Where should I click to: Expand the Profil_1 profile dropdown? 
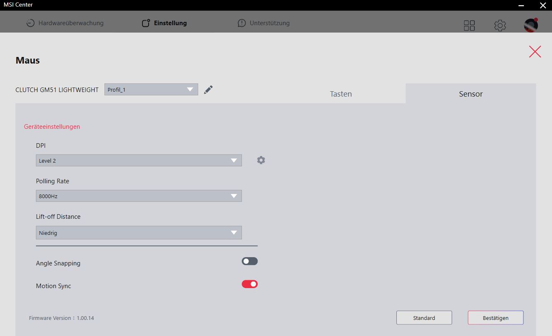click(x=151, y=89)
